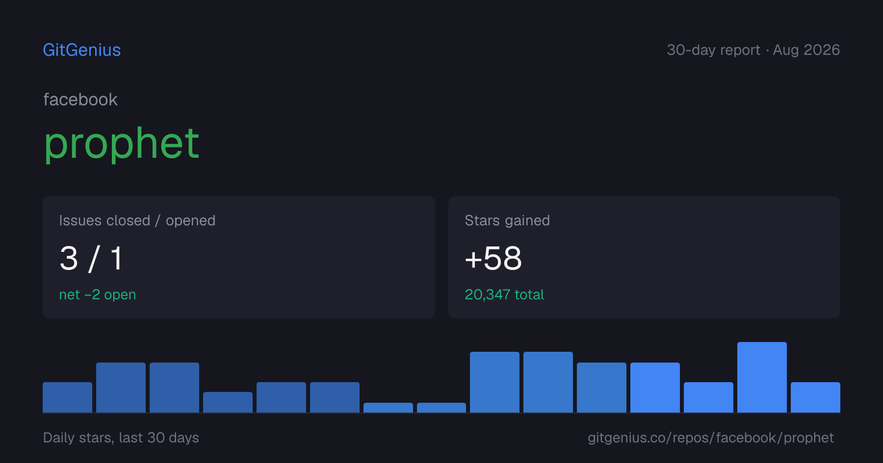Click the "Daily stars, last 30 days" caption
The height and width of the screenshot is (463, 883).
(121, 438)
